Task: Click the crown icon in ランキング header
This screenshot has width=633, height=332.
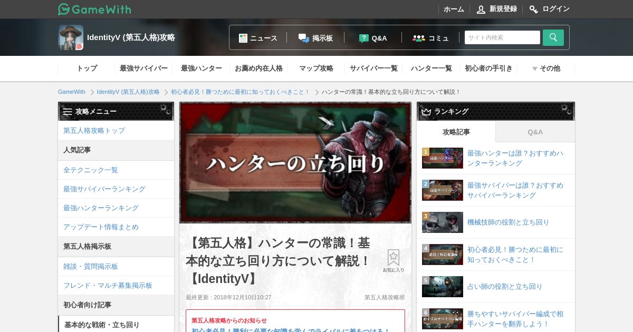Action: click(x=426, y=112)
